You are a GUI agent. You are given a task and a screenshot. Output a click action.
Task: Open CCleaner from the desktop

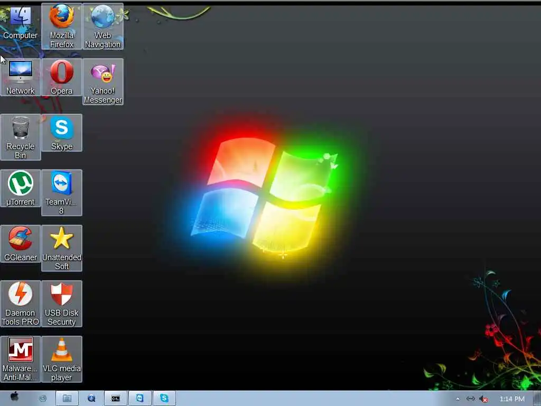point(21,244)
